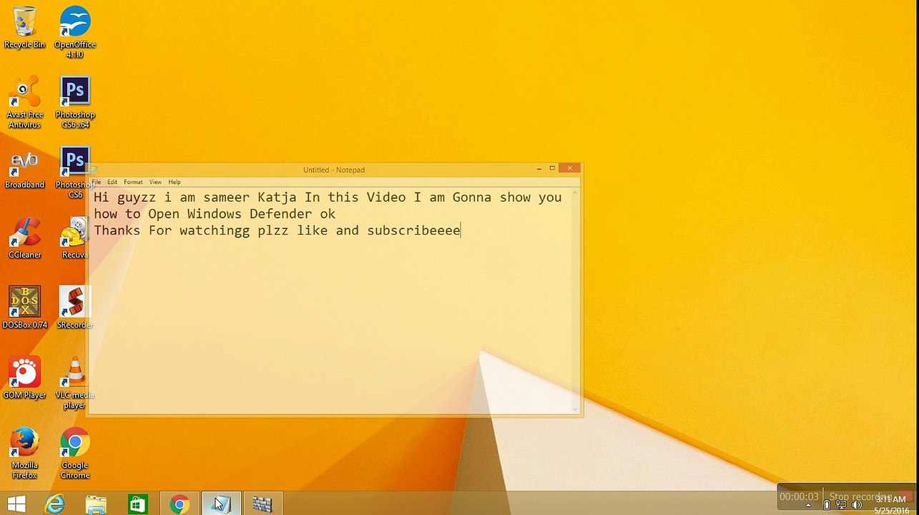Open the firewall-like app on the taskbar
The image size is (919, 515).
[262, 504]
